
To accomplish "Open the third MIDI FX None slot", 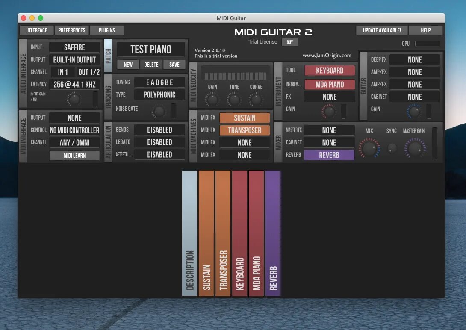I will (245, 143).
